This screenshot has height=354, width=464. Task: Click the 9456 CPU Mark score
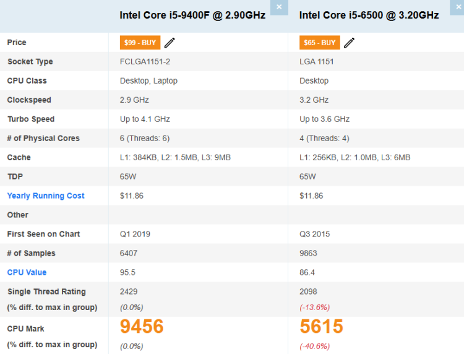(142, 326)
